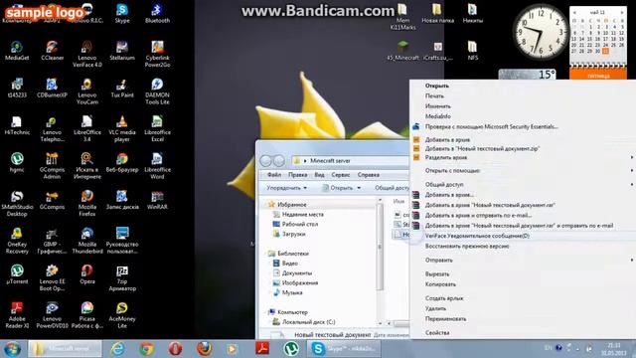Open Mozilla Thunderbird shortcut
The width and height of the screenshot is (636, 358).
(x=87, y=241)
